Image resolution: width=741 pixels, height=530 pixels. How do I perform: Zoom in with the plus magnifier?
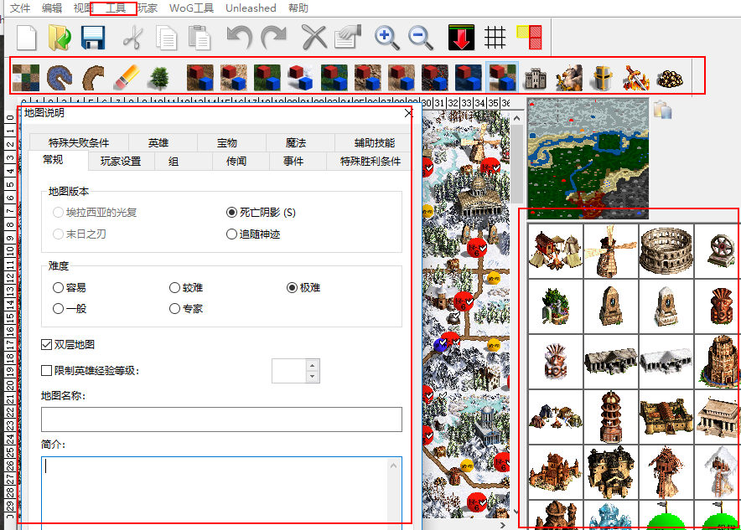point(387,38)
